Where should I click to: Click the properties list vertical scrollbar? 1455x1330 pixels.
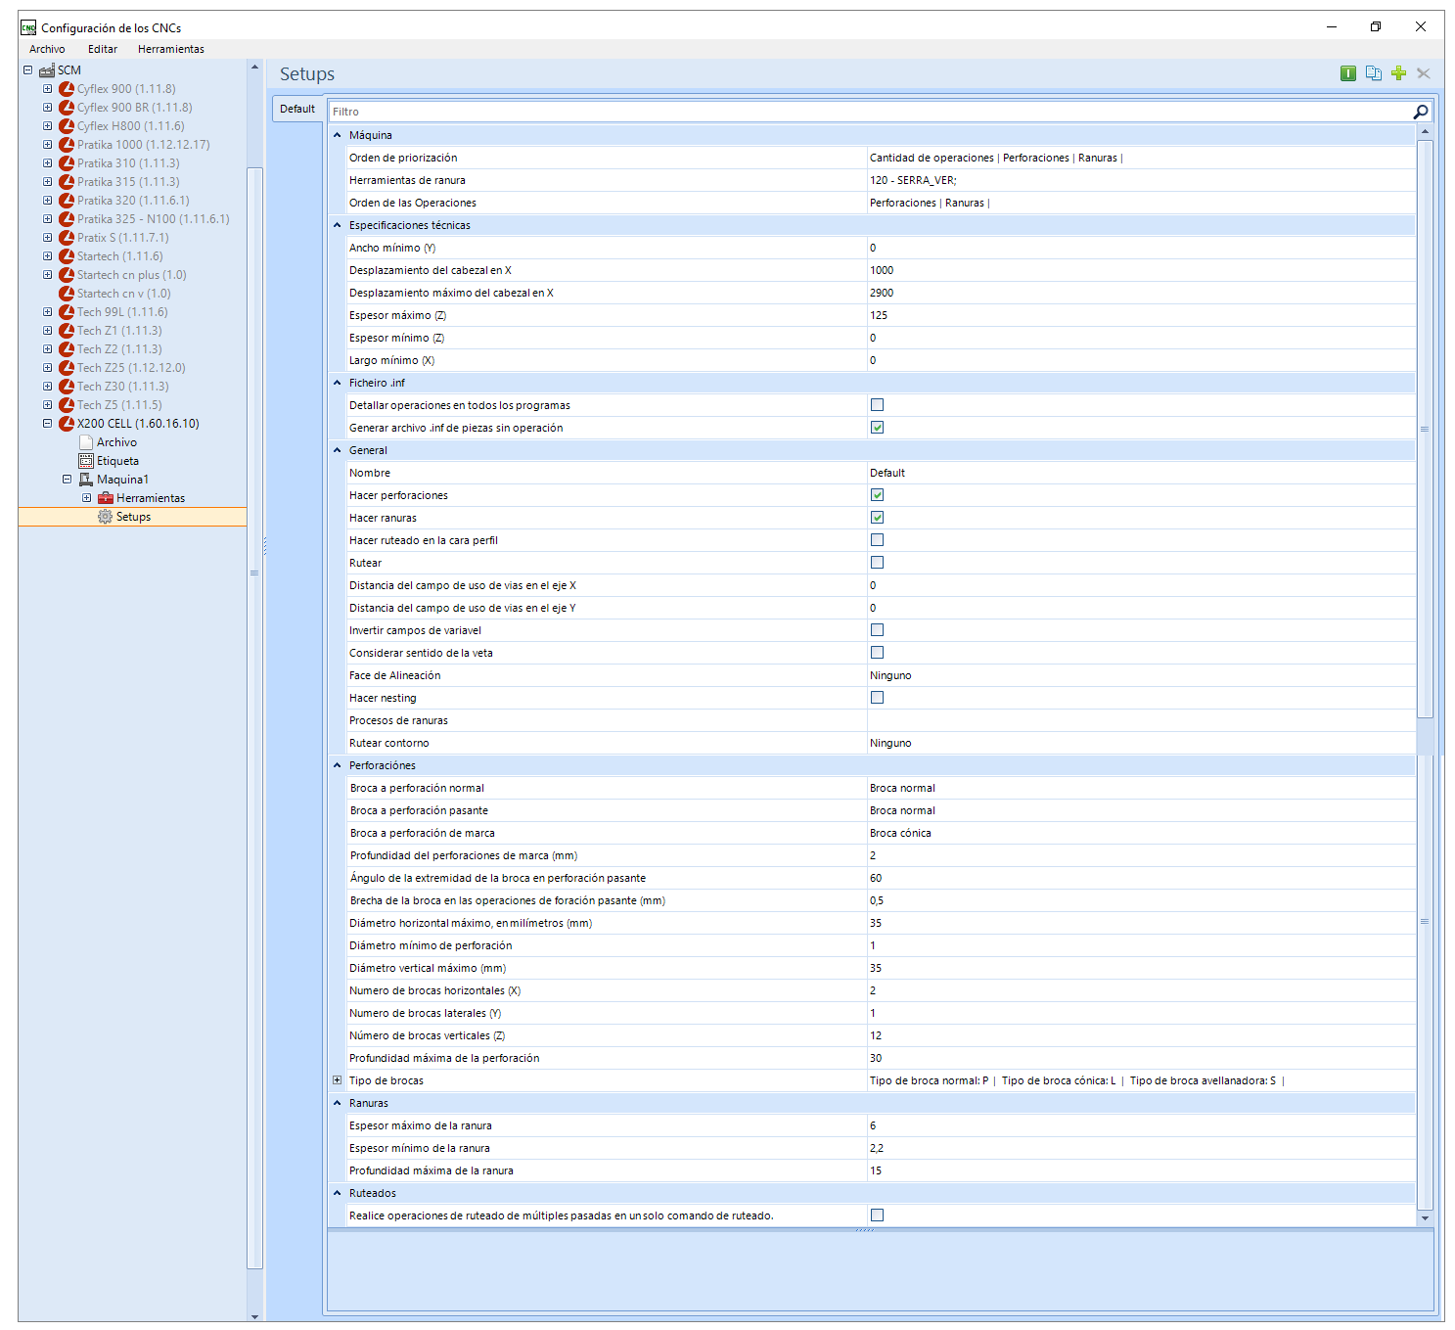click(x=1425, y=430)
